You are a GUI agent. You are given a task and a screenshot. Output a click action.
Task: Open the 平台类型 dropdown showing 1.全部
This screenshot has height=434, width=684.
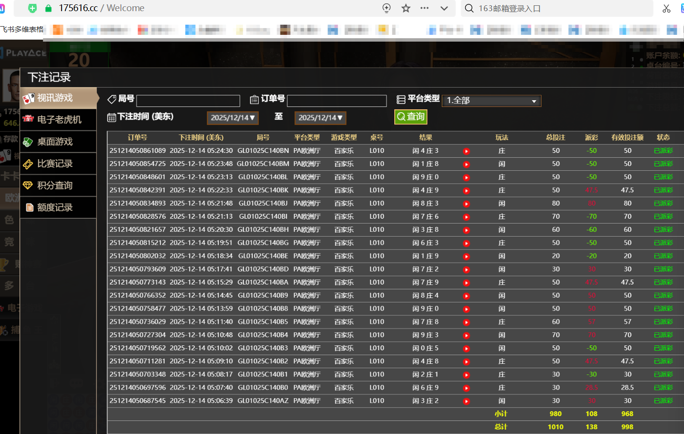[491, 101]
